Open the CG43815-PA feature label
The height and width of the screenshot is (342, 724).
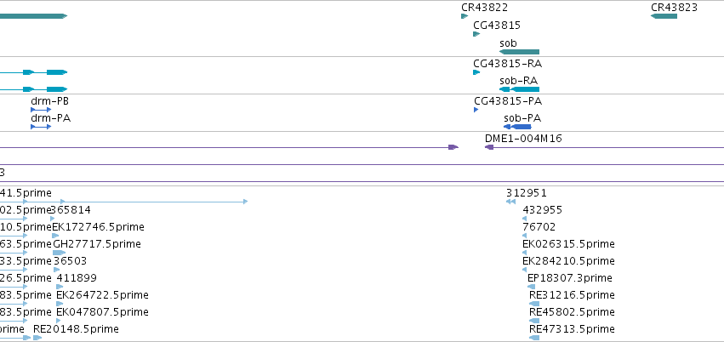click(x=508, y=101)
